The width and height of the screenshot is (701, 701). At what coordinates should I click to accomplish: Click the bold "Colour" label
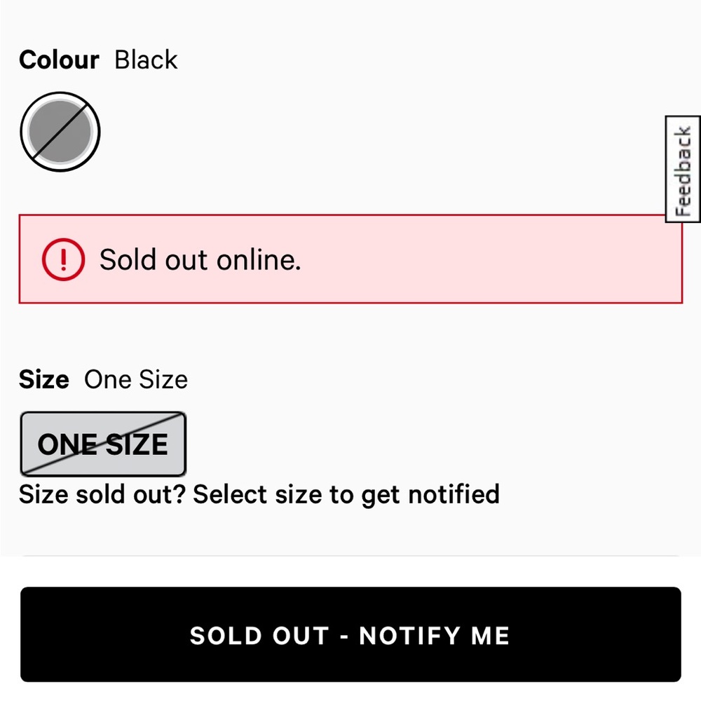[x=59, y=60]
